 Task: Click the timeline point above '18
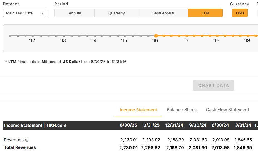click(x=217, y=36)
